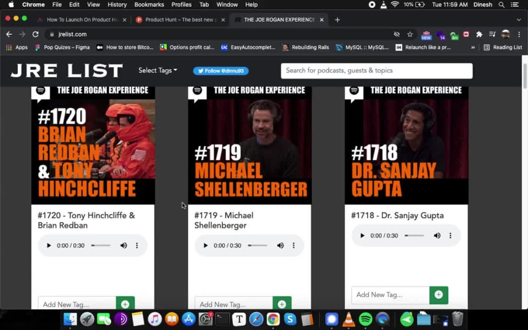Open the Profiles menu
Viewport: 528px width, 330px height.
[181, 5]
